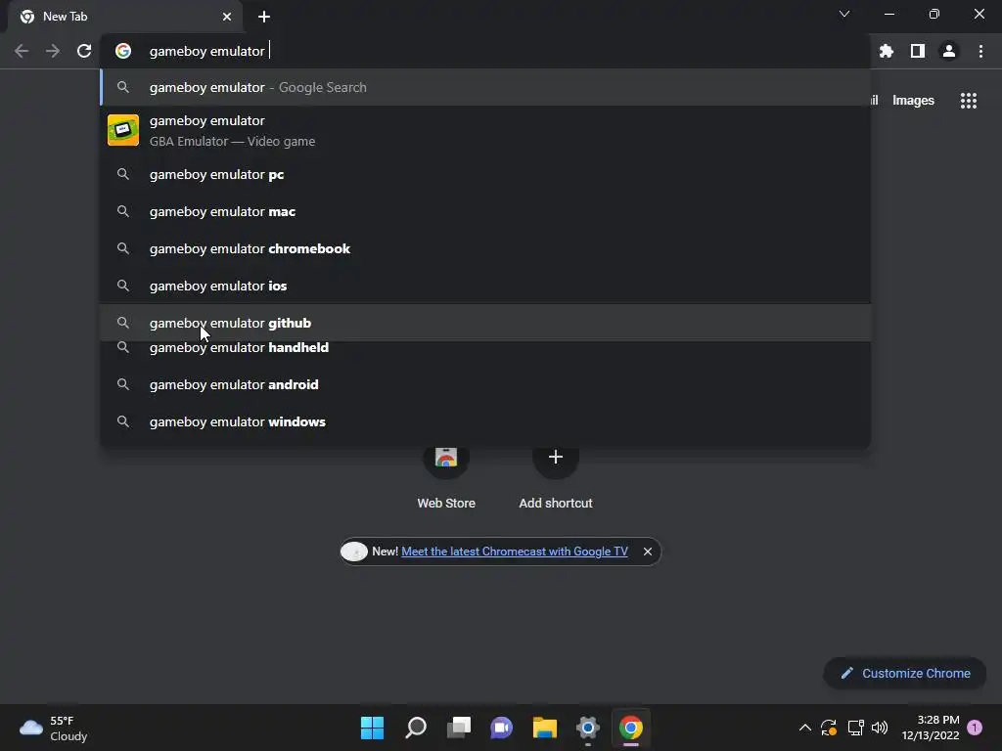The image size is (1002, 751).
Task: Select the GBA Emulator Video game suggestion
Action: tap(485, 130)
